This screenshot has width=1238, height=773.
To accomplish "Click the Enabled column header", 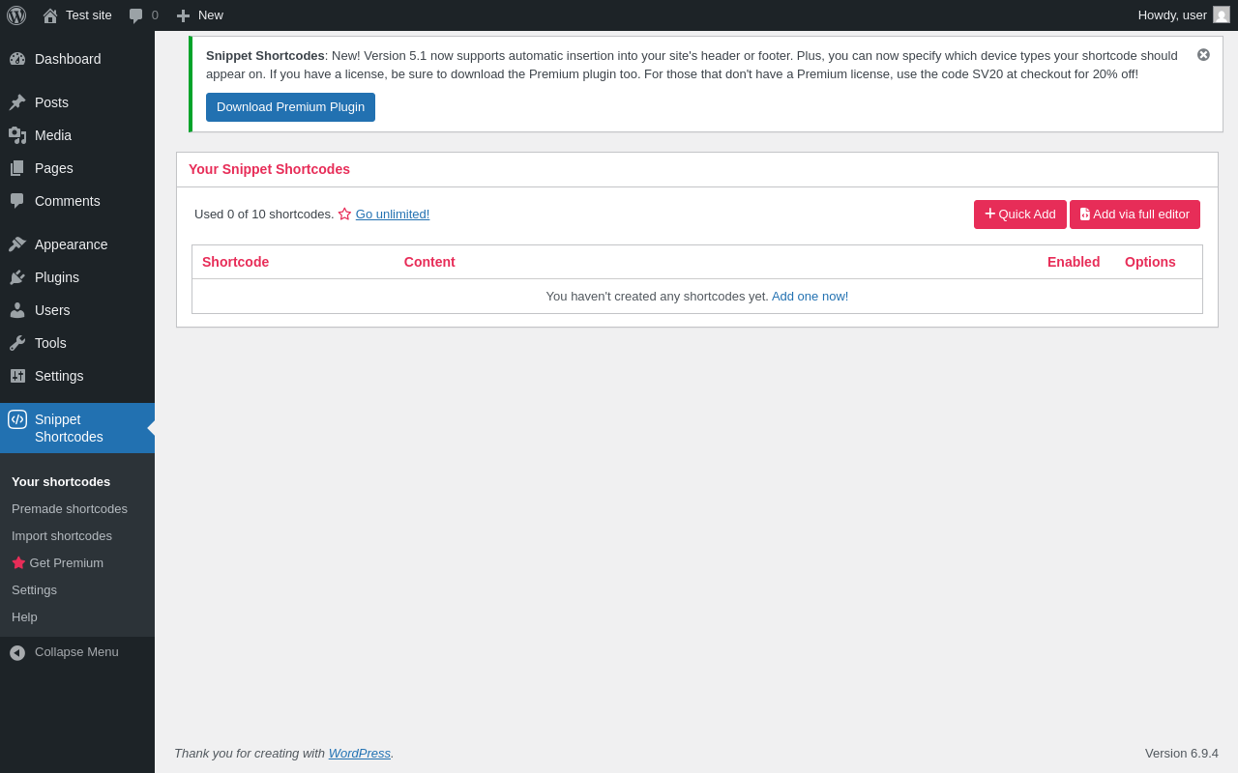I will tap(1074, 262).
